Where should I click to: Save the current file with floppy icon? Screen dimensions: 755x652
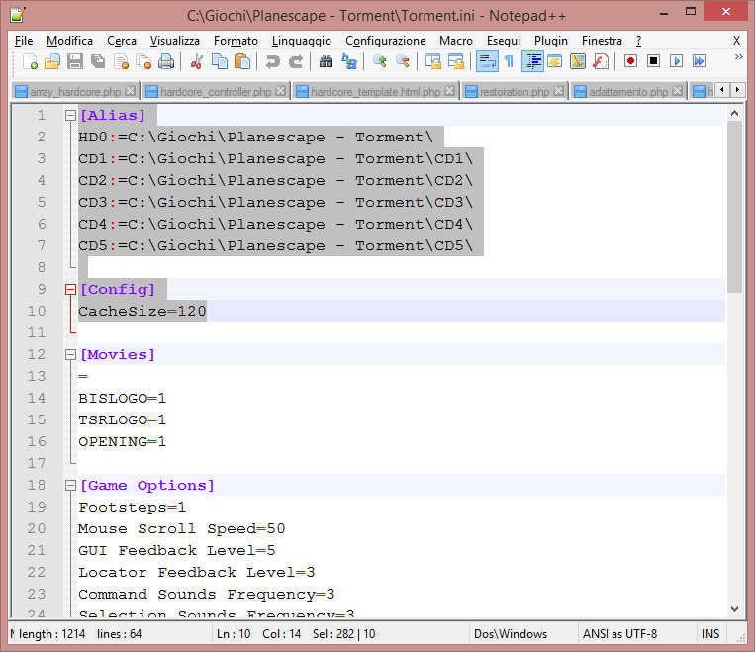(75, 61)
